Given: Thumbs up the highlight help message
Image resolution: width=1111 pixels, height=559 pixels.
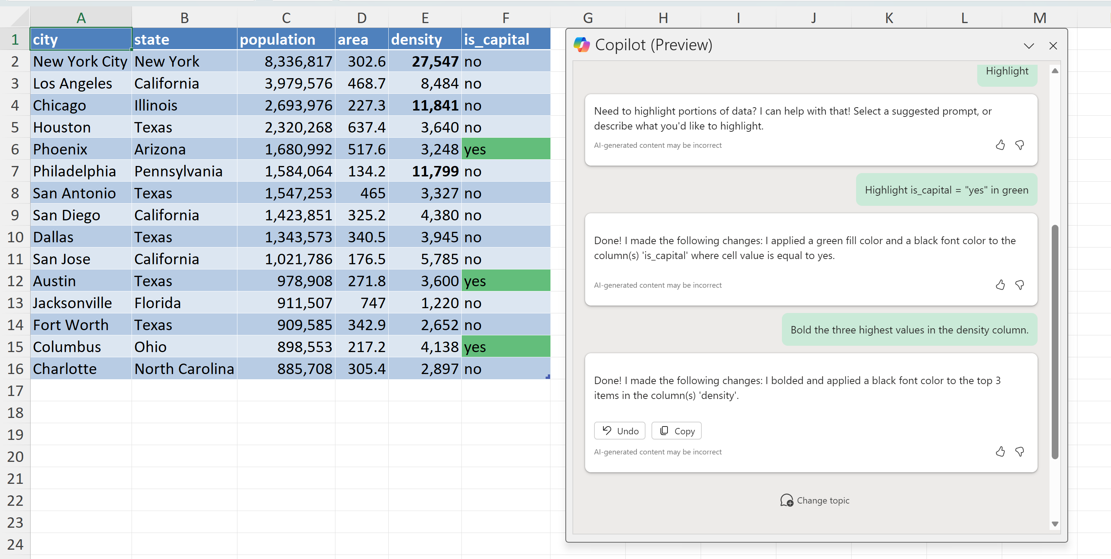Looking at the screenshot, I should (x=1000, y=145).
